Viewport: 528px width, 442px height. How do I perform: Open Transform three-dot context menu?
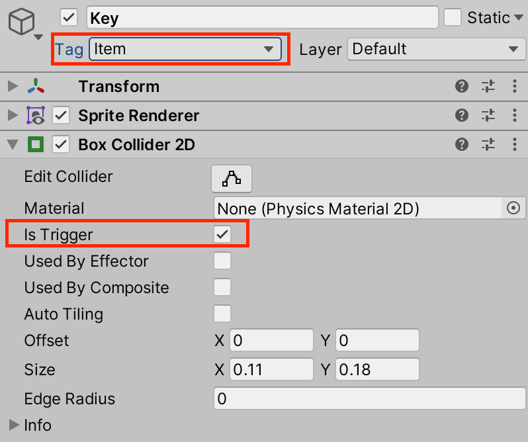click(515, 86)
